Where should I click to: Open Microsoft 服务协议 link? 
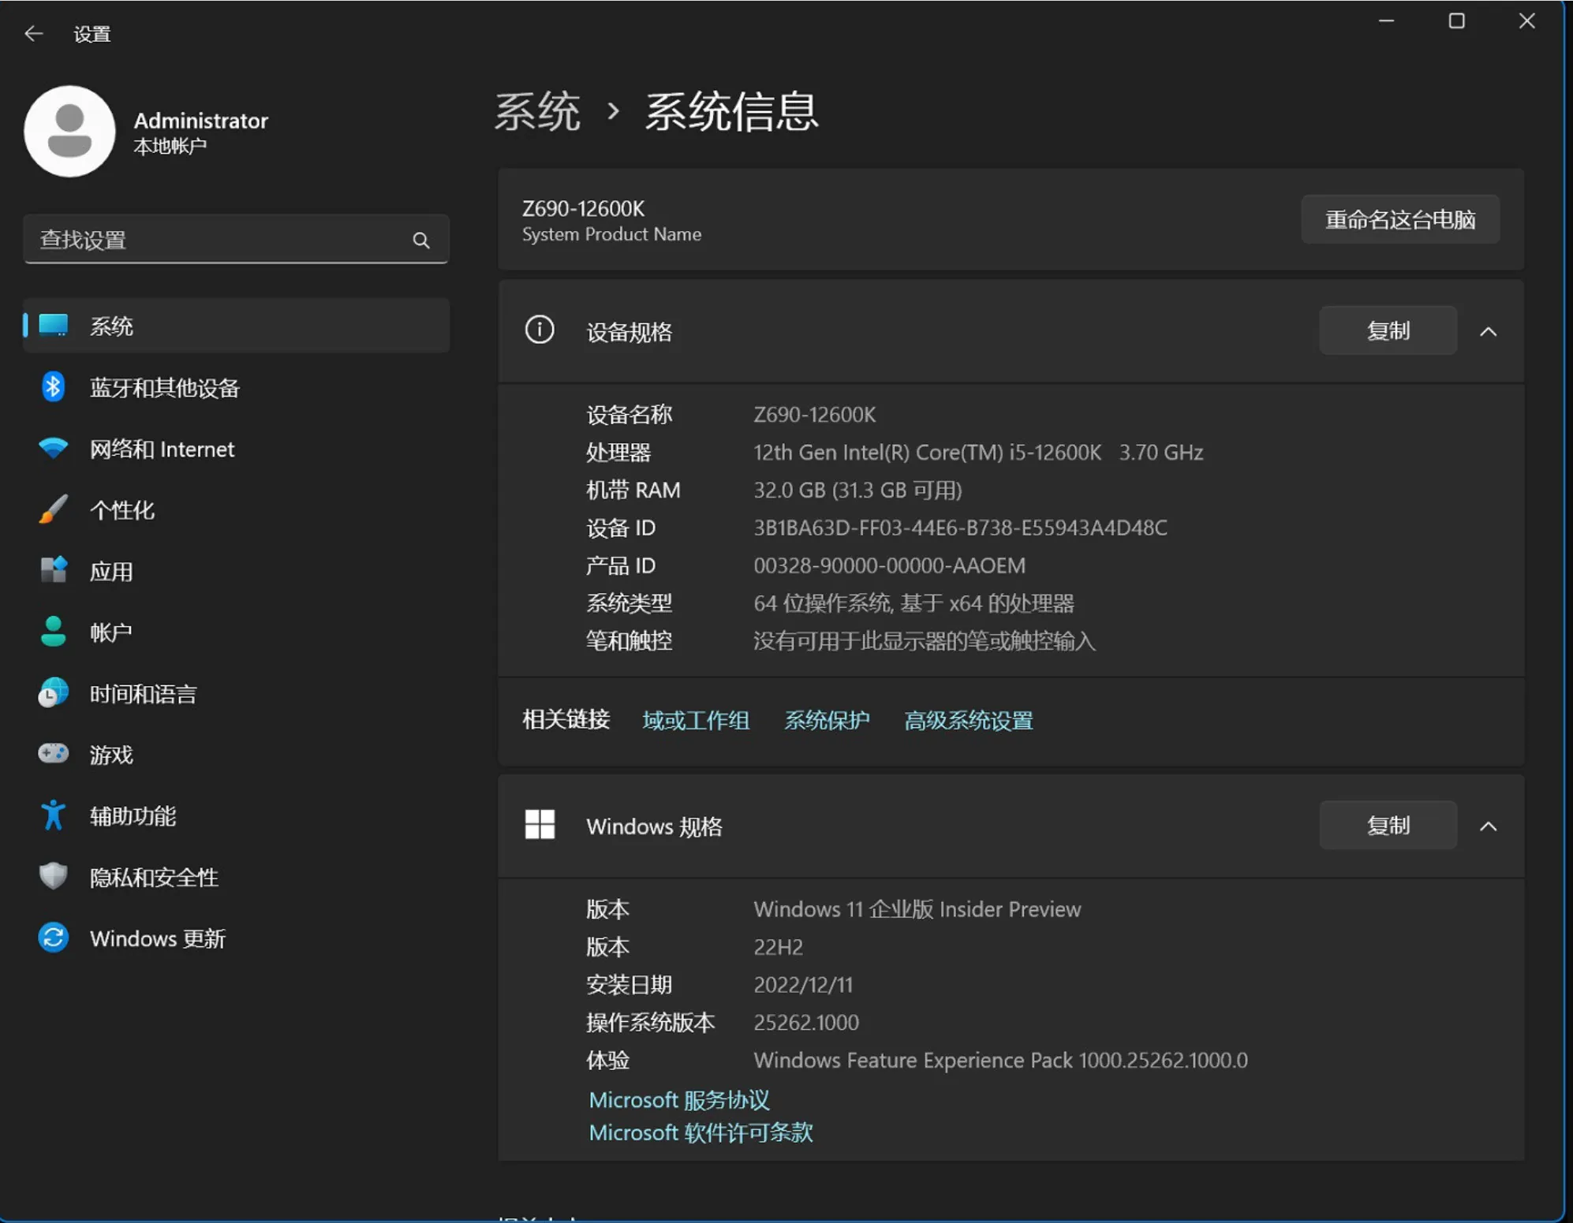(x=678, y=1099)
